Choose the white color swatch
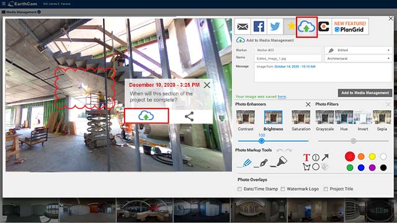The width and height of the screenshot is (397, 223). 383,157
